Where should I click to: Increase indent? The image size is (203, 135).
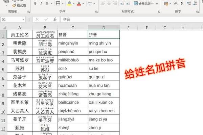pos(128,3)
